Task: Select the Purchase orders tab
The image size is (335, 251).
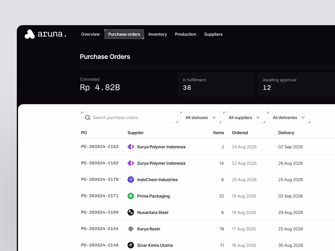Action: 124,34
